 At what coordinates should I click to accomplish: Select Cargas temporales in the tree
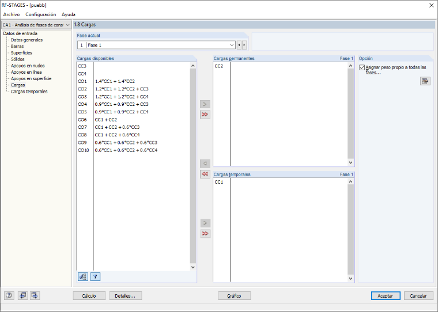pos(29,92)
